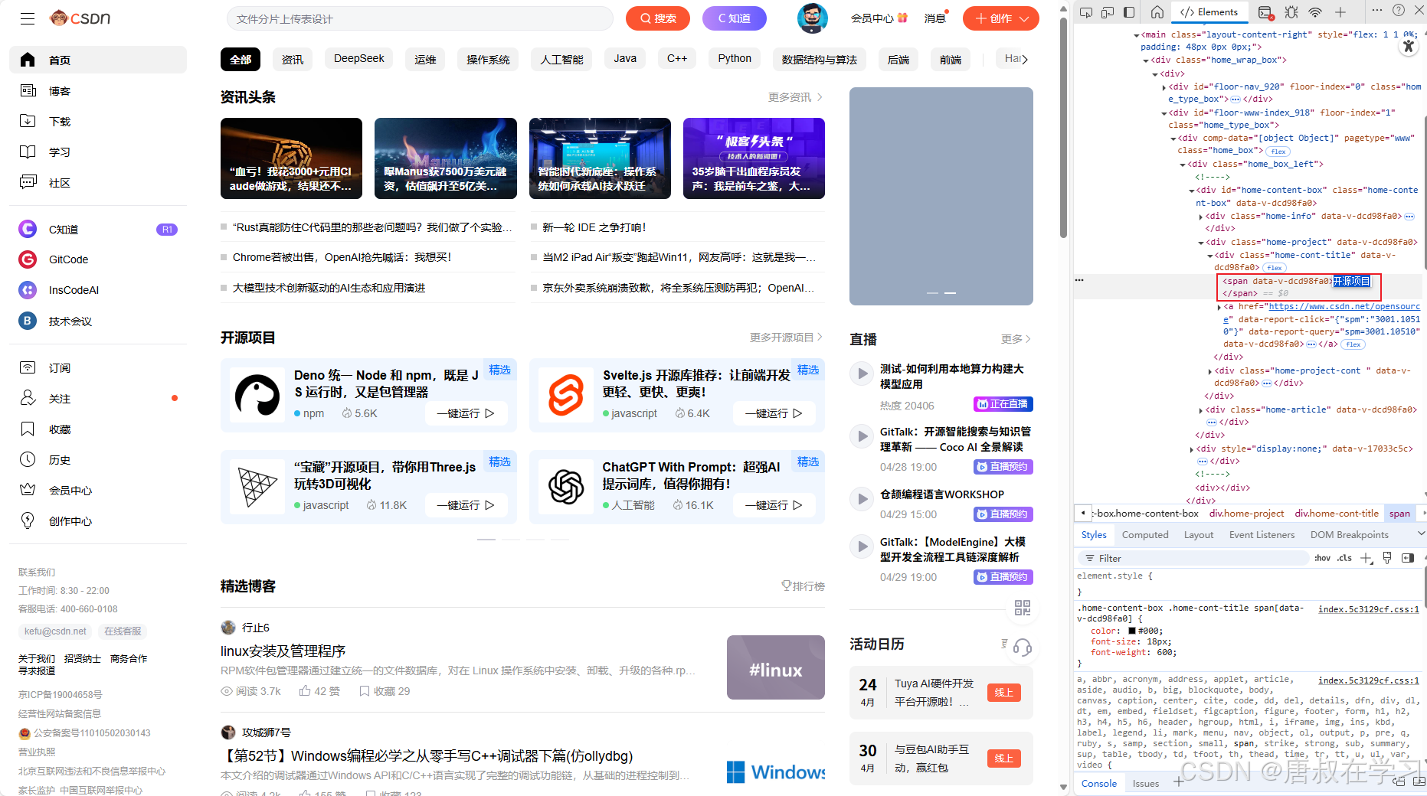Toggle the :hov element state panel

tap(1323, 558)
